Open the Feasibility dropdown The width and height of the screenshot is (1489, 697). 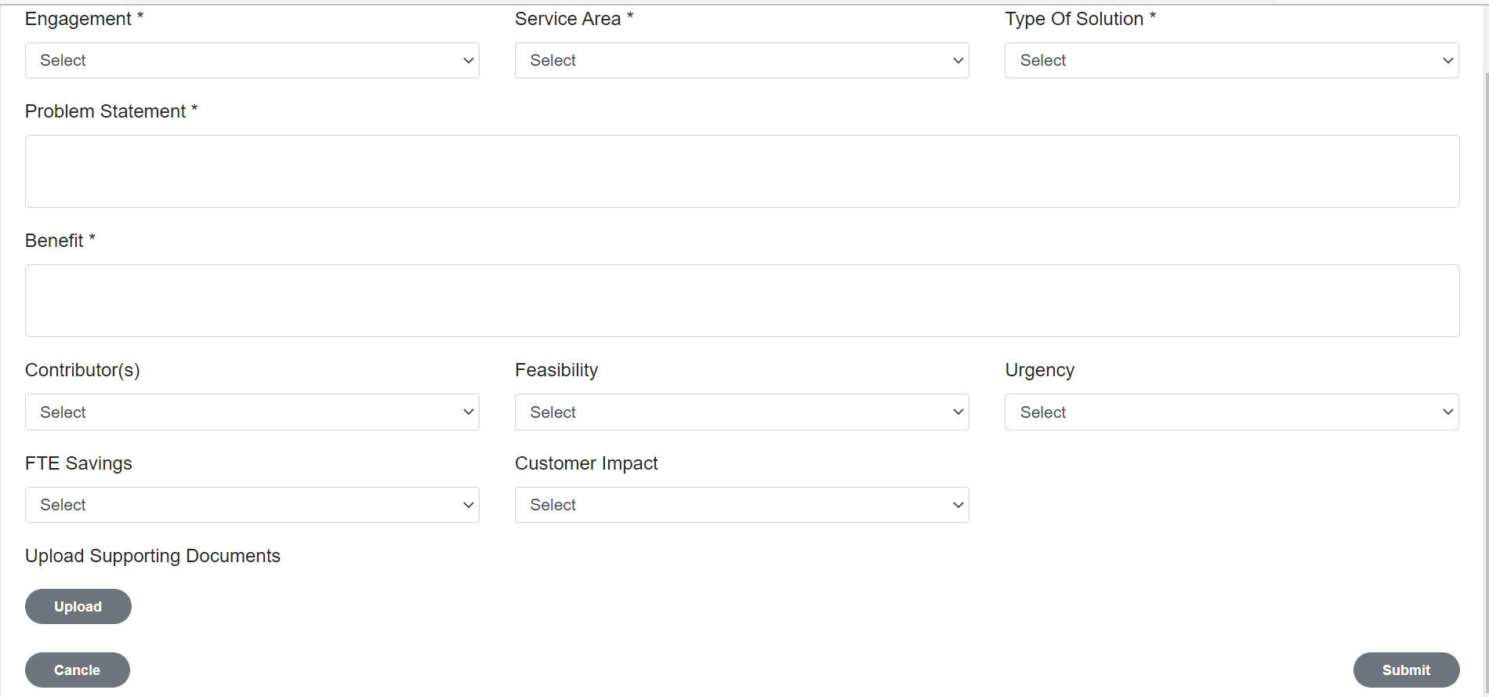(741, 412)
